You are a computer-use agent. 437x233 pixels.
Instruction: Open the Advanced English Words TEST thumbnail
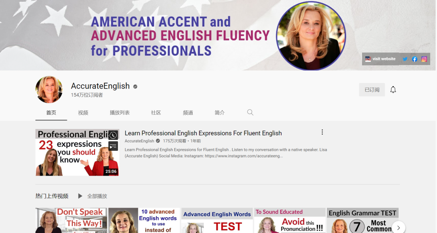[217, 220]
